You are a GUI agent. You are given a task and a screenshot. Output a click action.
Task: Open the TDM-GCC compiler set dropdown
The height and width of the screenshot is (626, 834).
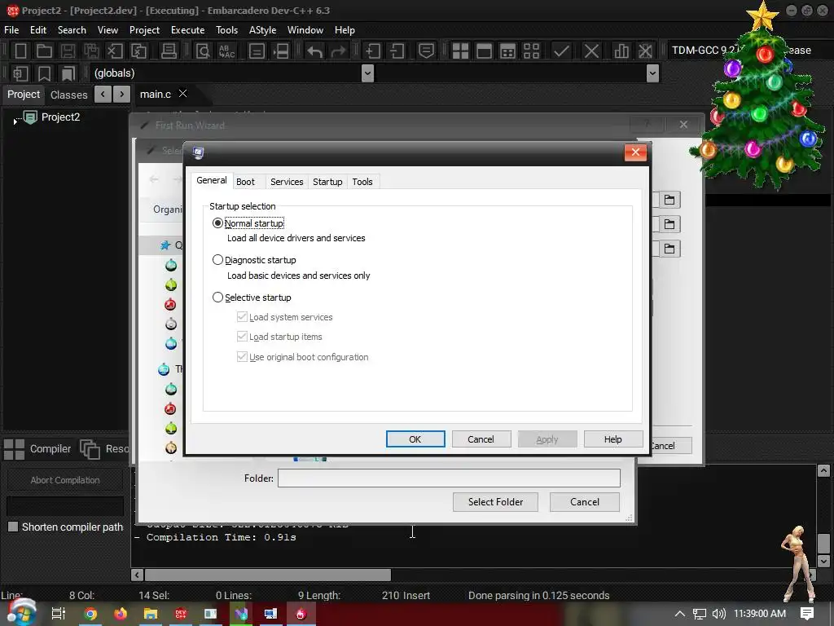click(742, 51)
